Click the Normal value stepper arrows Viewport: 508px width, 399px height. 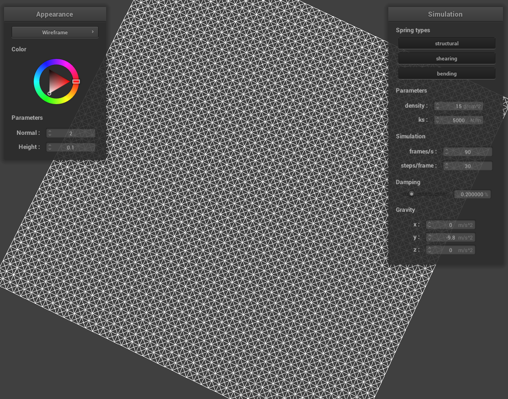pyautogui.click(x=50, y=133)
